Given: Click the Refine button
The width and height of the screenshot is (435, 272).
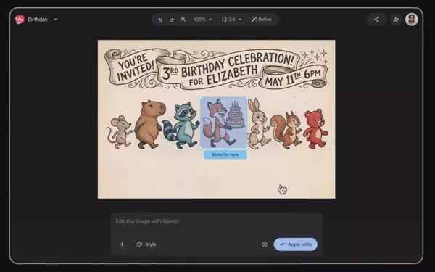Looking at the screenshot, I should [x=261, y=20].
